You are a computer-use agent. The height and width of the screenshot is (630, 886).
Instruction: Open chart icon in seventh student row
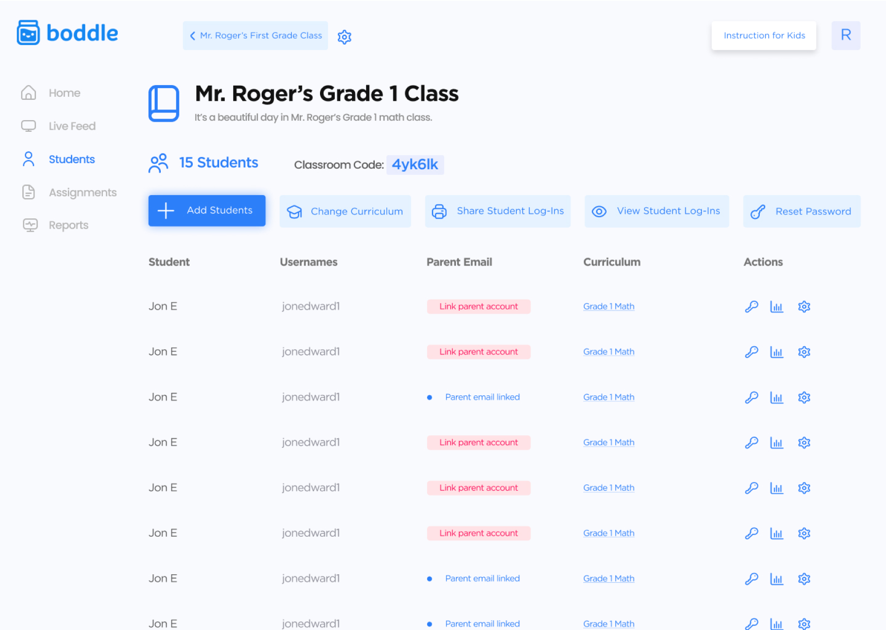(776, 579)
